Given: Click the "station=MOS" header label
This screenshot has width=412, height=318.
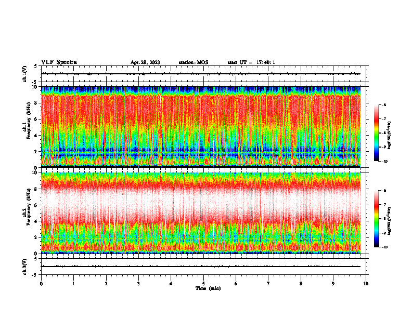Looking at the screenshot, I should pyautogui.click(x=194, y=62).
